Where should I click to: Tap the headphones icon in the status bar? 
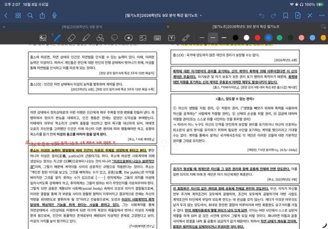click(x=302, y=4)
